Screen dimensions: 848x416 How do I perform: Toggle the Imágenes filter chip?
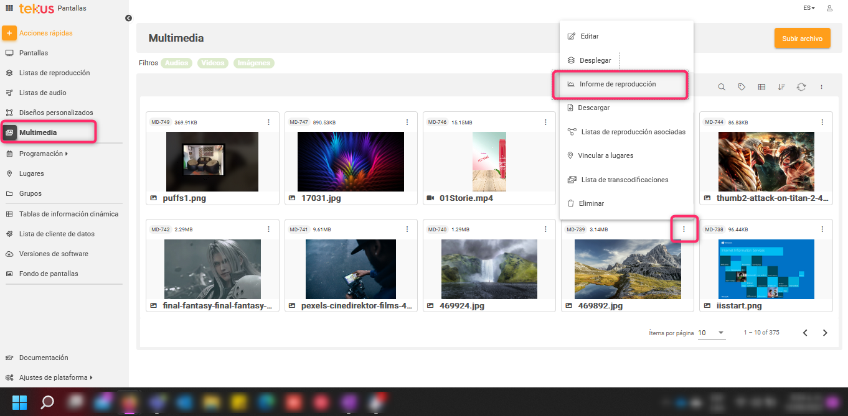click(x=254, y=63)
